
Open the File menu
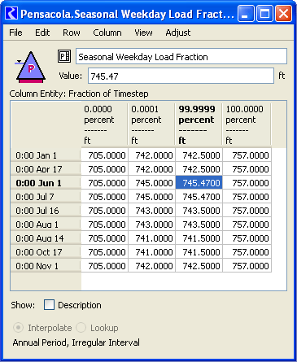[x=15, y=33]
